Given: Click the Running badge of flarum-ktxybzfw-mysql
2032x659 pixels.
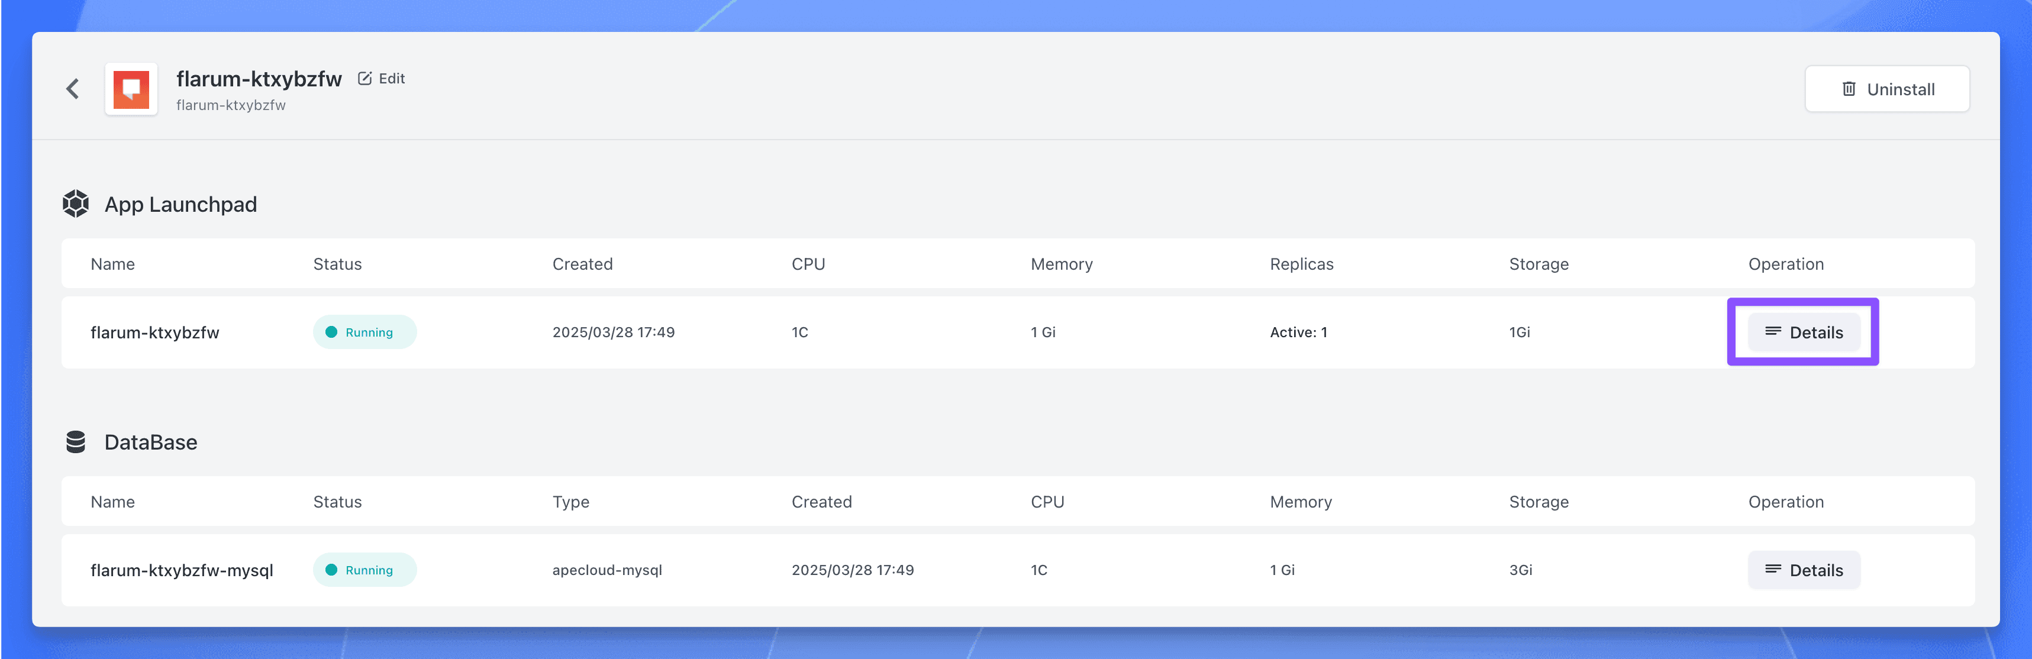Looking at the screenshot, I should coord(365,570).
